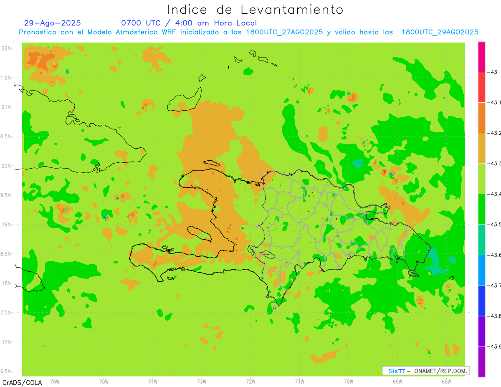The width and height of the screenshot is (501, 387).
Task: Click the "-43.7" legend value
Action: [495, 286]
